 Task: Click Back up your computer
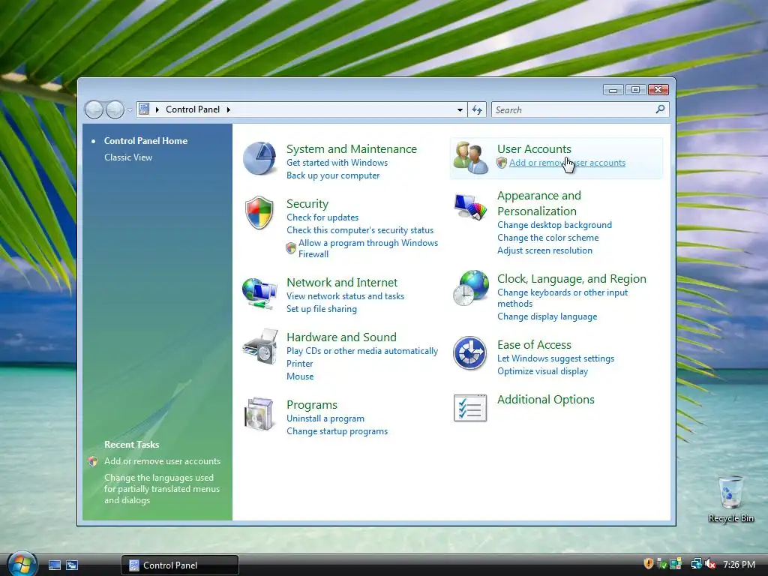[333, 175]
